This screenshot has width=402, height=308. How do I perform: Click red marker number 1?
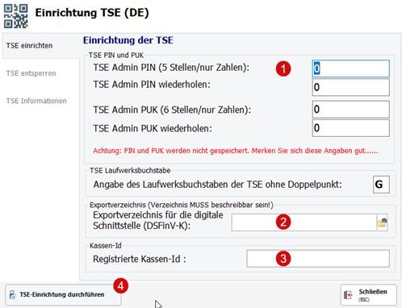pyautogui.click(x=283, y=69)
